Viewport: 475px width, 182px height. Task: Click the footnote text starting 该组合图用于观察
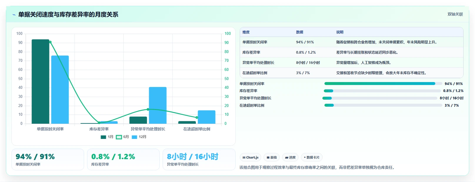pyautogui.click(x=317, y=168)
